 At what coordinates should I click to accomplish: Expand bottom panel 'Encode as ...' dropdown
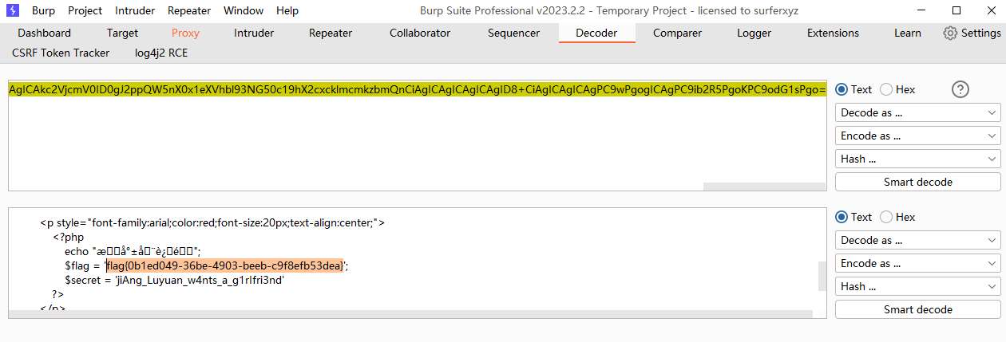tap(917, 263)
